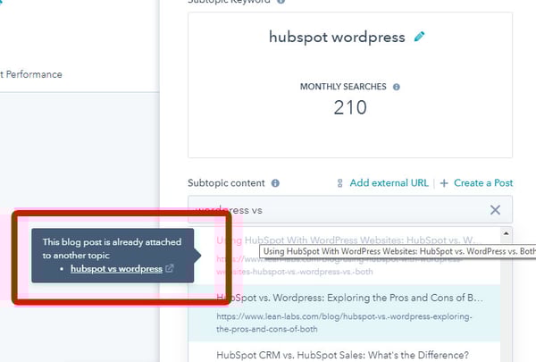The height and width of the screenshot is (362, 536).
Task: Edit the hubspot wordpress keyword with the pencil icon
Action: tap(419, 37)
